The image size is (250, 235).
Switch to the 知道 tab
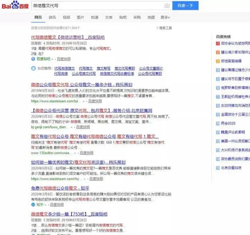pyautogui.click(x=95, y=18)
